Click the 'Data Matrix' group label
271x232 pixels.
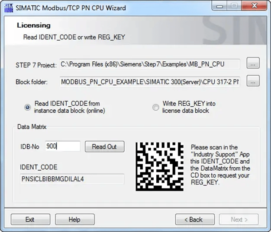(x=32, y=127)
